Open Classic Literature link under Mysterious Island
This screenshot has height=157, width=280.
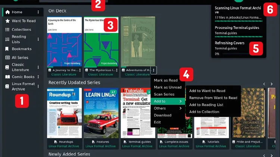pyautogui.click(x=100, y=75)
